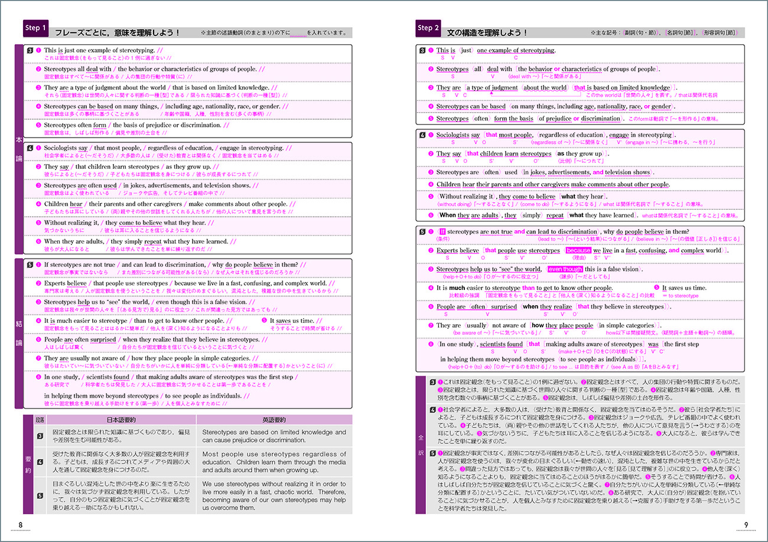The width and height of the screenshot is (768, 542).
Task: In Step 1, click 'Stereotypes often form' sentence
Action: pyautogui.click(x=136, y=125)
